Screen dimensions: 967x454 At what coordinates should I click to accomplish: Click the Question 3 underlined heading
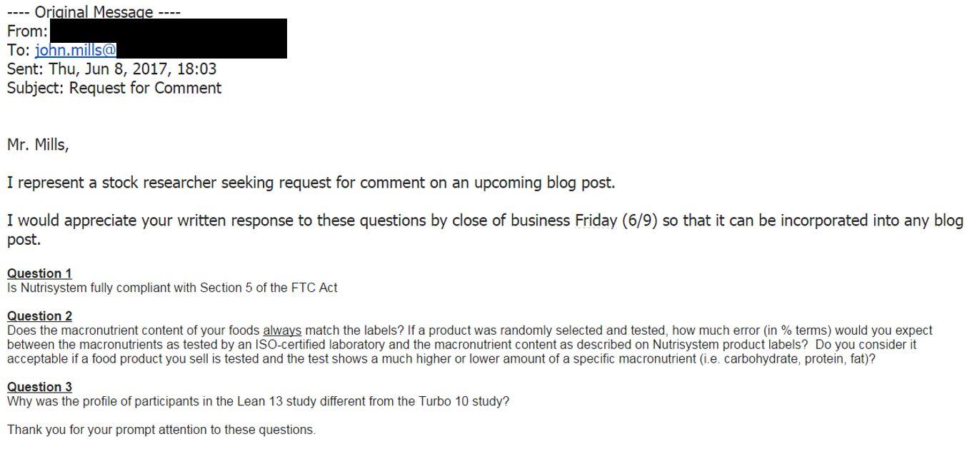tap(39, 387)
